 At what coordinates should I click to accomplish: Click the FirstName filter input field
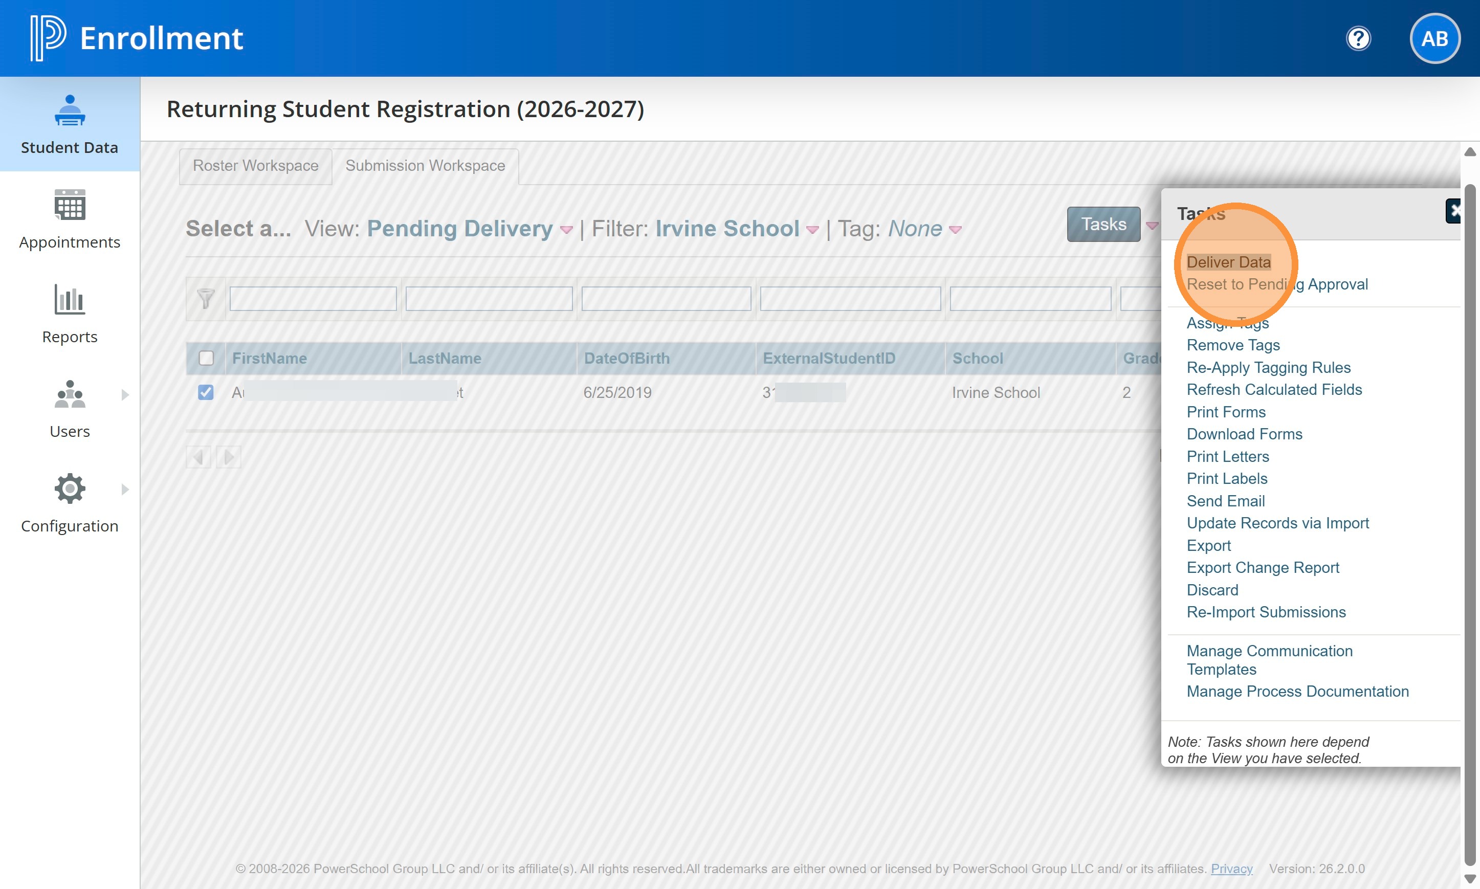[x=313, y=298]
